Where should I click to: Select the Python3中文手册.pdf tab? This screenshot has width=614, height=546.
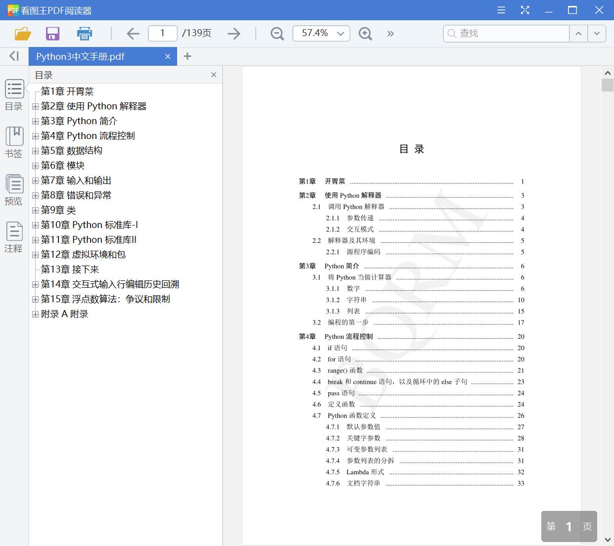79,56
